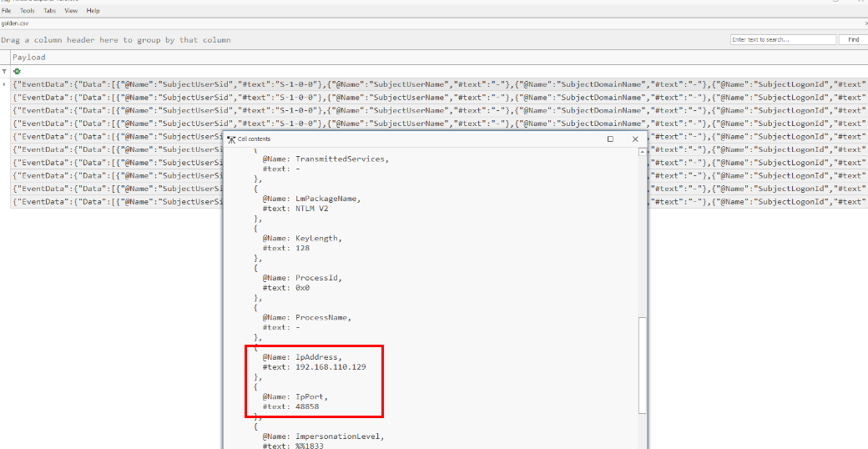Select the golden.csv tab

pos(15,24)
